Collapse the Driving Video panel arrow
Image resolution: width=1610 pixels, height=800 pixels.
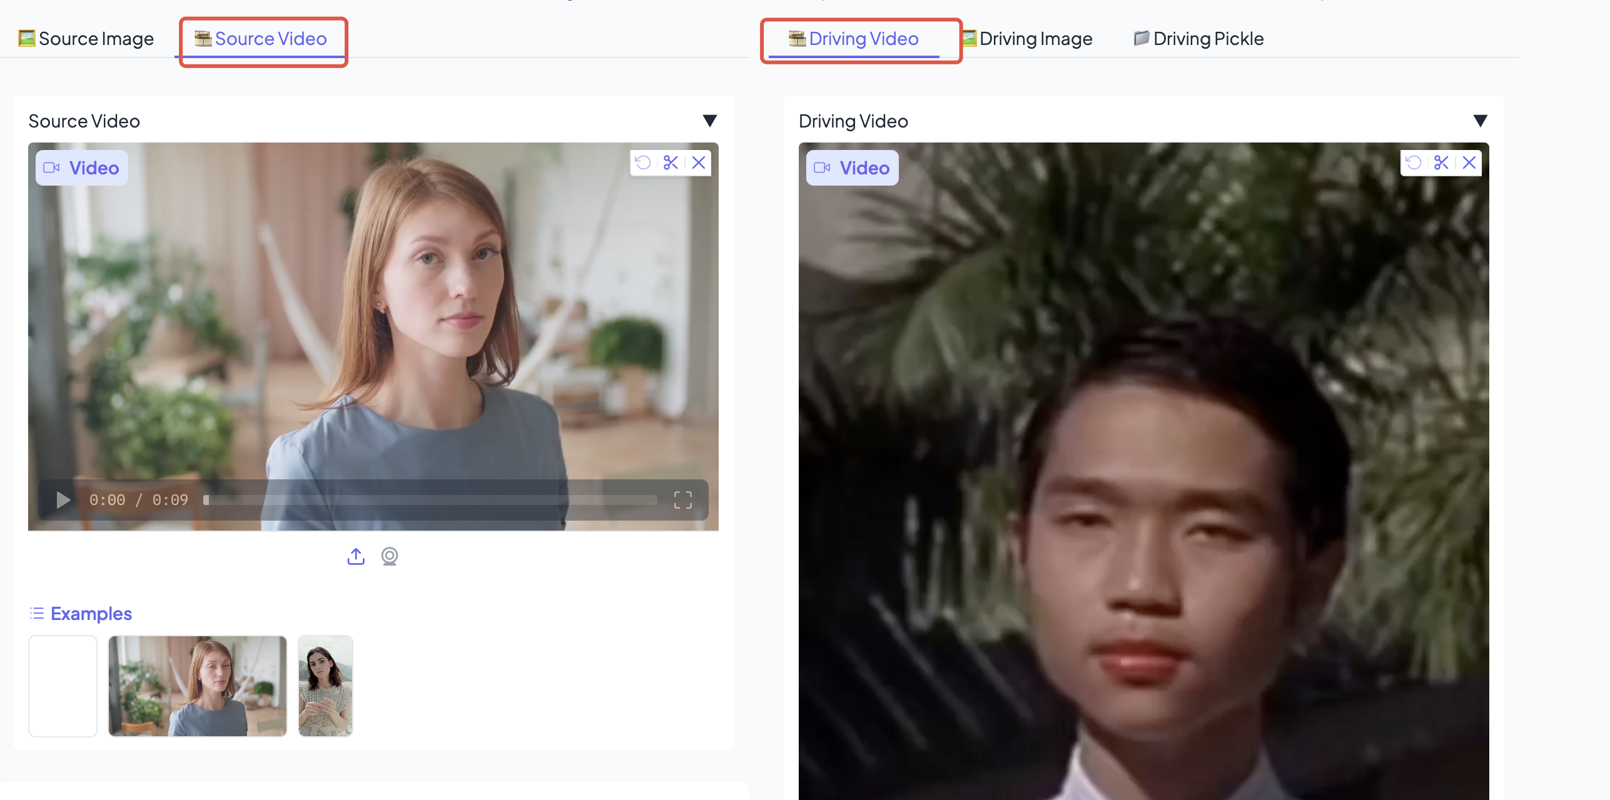1480,121
